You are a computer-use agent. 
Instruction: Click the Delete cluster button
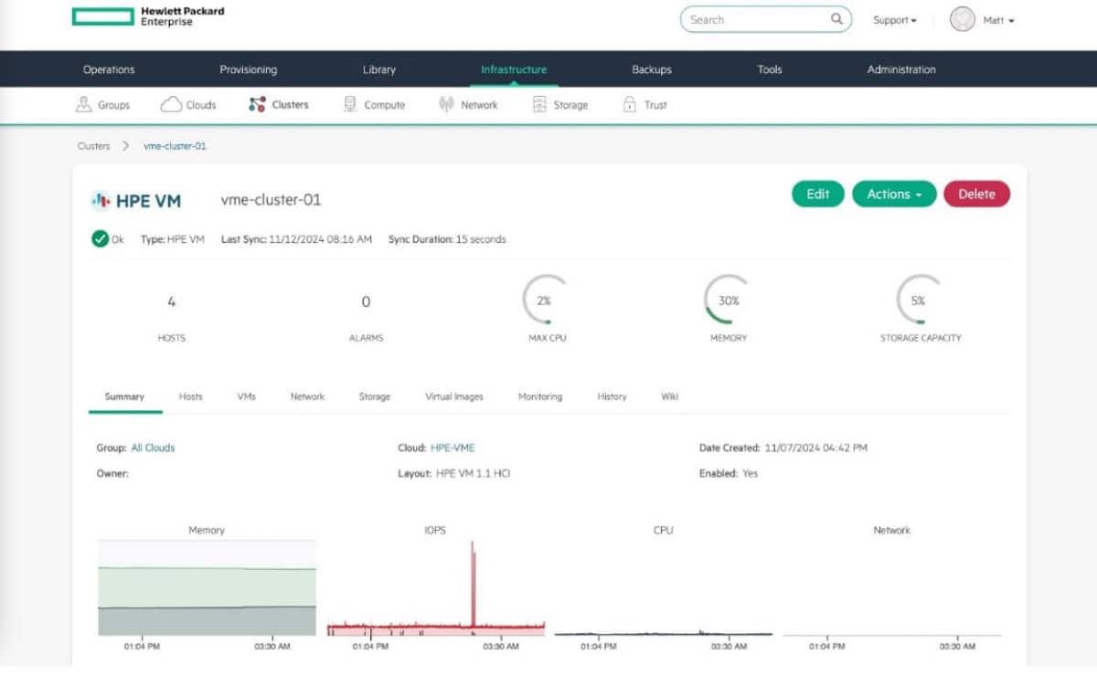pos(976,194)
